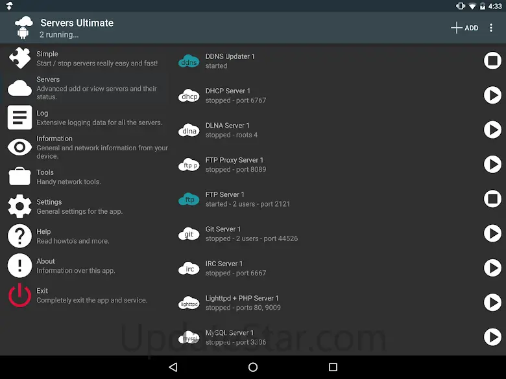This screenshot has width=506, height=379.
Task: Stop DDNS Updater 1
Action: (492, 61)
